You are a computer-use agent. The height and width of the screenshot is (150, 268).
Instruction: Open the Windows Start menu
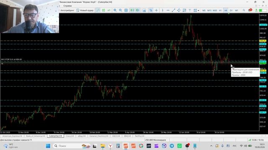[48, 146]
